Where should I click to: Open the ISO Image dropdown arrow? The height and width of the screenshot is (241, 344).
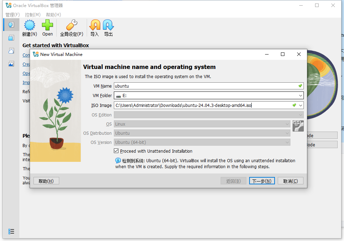coord(300,105)
